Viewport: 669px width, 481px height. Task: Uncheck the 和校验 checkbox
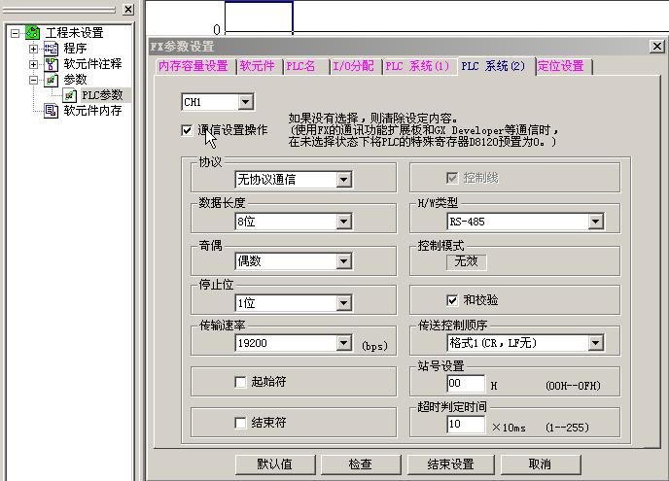click(451, 300)
